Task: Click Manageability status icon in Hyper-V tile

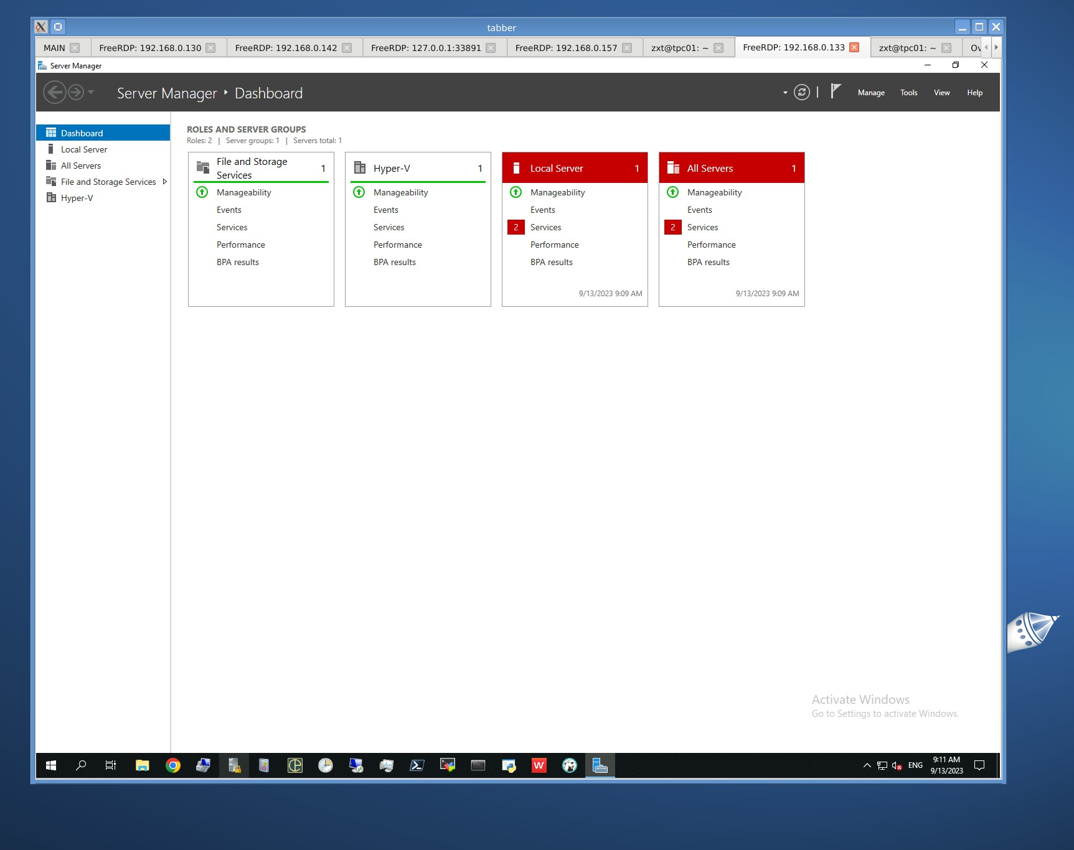Action: click(359, 192)
